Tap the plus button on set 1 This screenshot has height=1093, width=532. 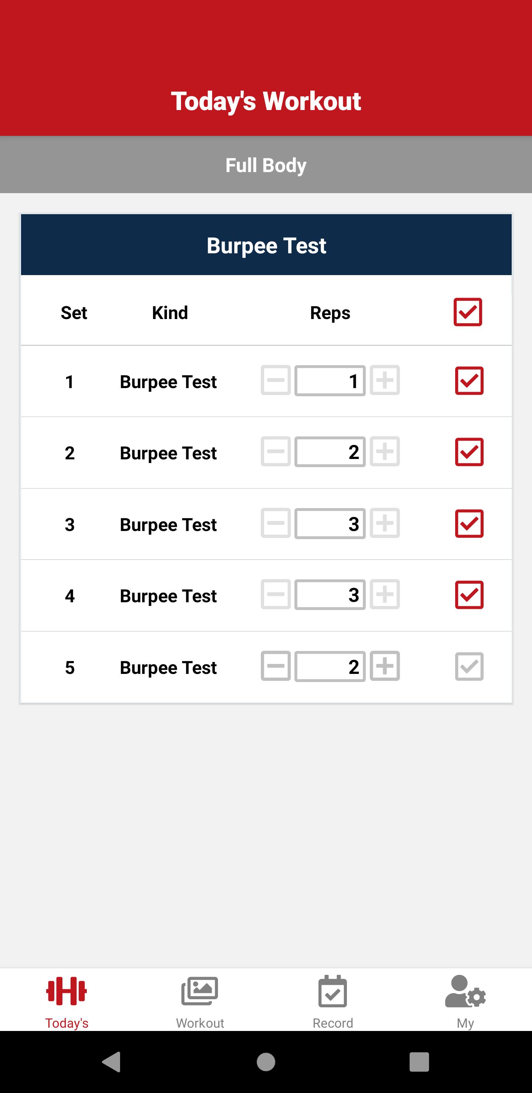pyautogui.click(x=385, y=380)
